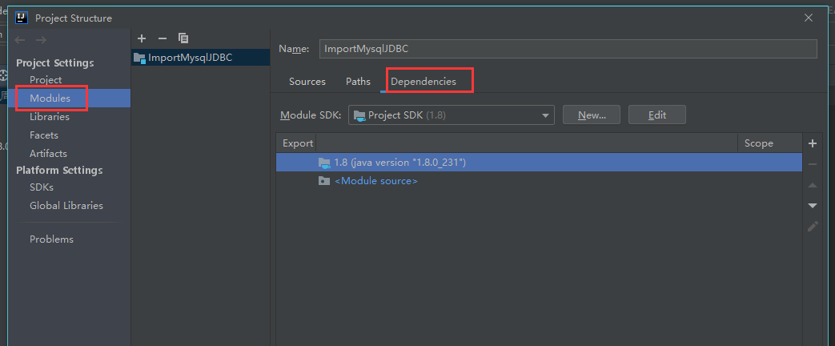Screen dimensions: 835x346
Task: Click the JDK folder icon in row 1.8
Action: (324, 162)
